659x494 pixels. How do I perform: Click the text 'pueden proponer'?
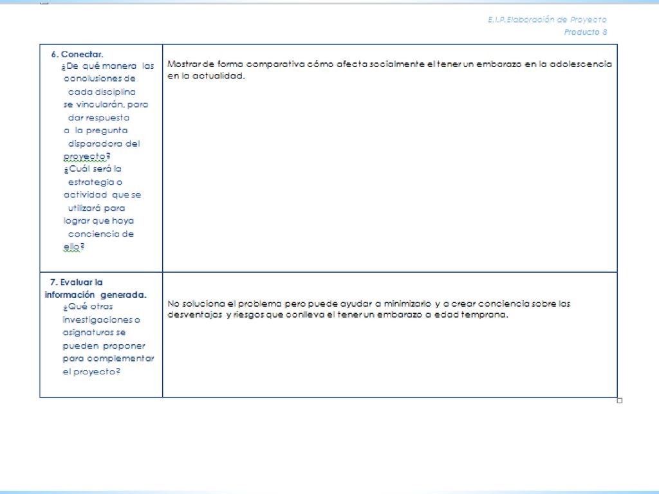[104, 346]
